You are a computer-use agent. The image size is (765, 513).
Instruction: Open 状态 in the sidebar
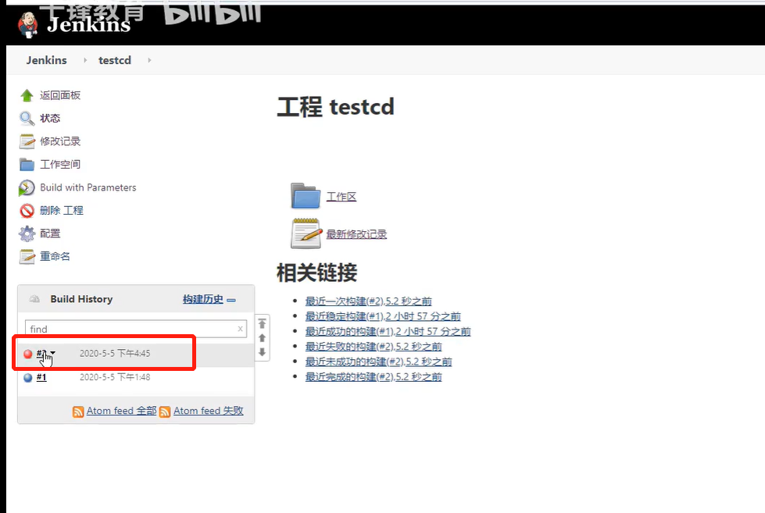click(x=50, y=118)
